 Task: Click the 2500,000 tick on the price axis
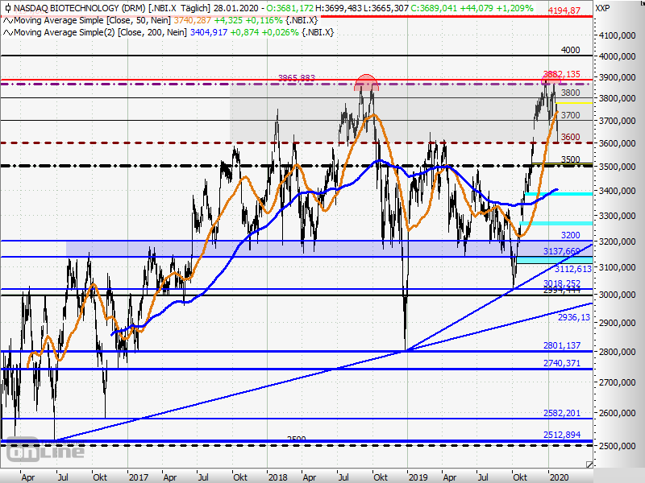[x=618, y=446]
